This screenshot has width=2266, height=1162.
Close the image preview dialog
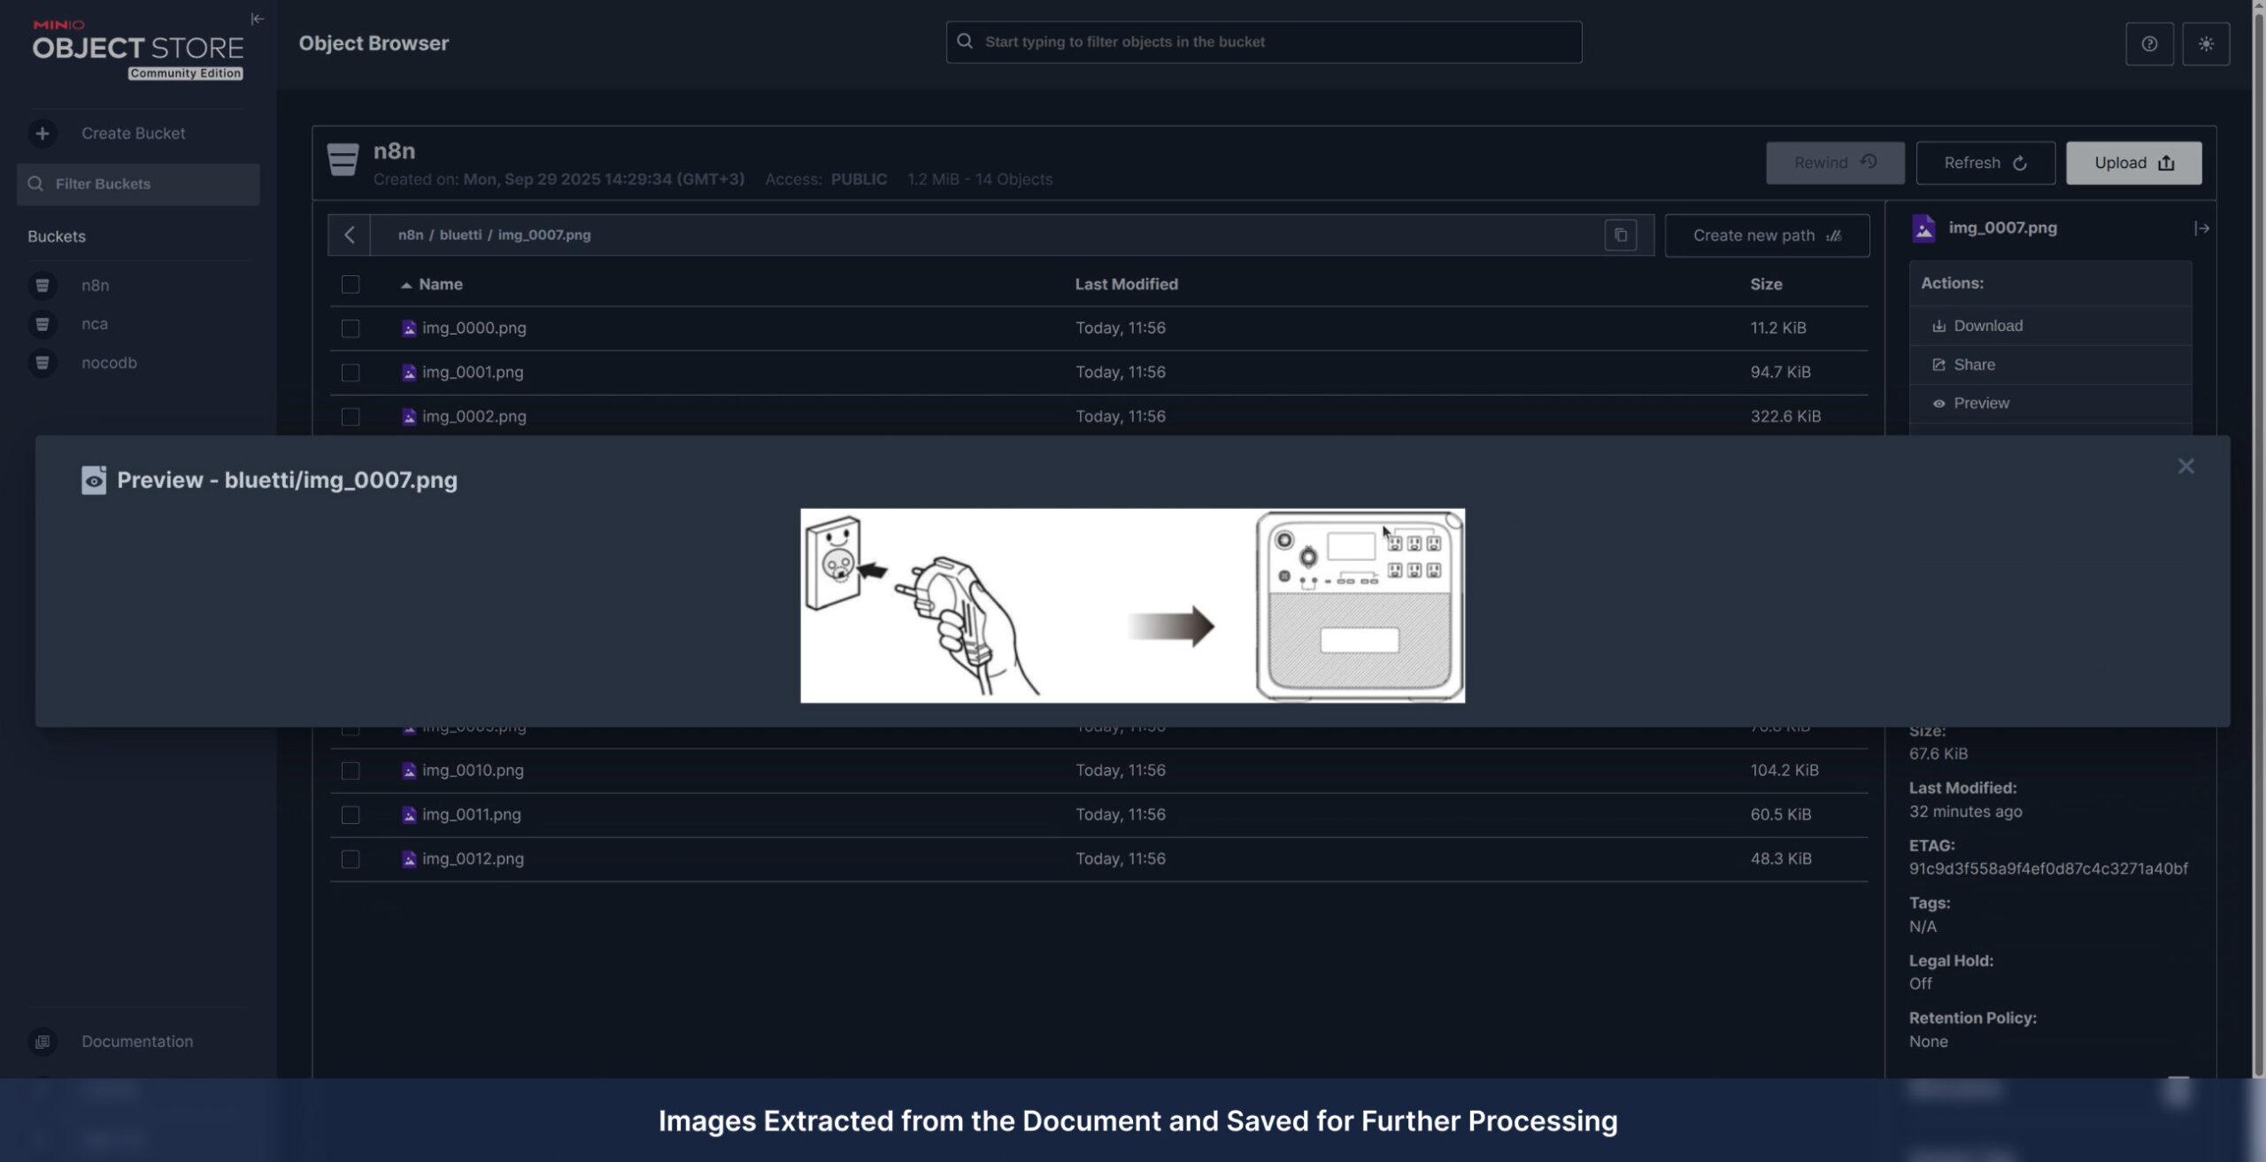click(2185, 466)
